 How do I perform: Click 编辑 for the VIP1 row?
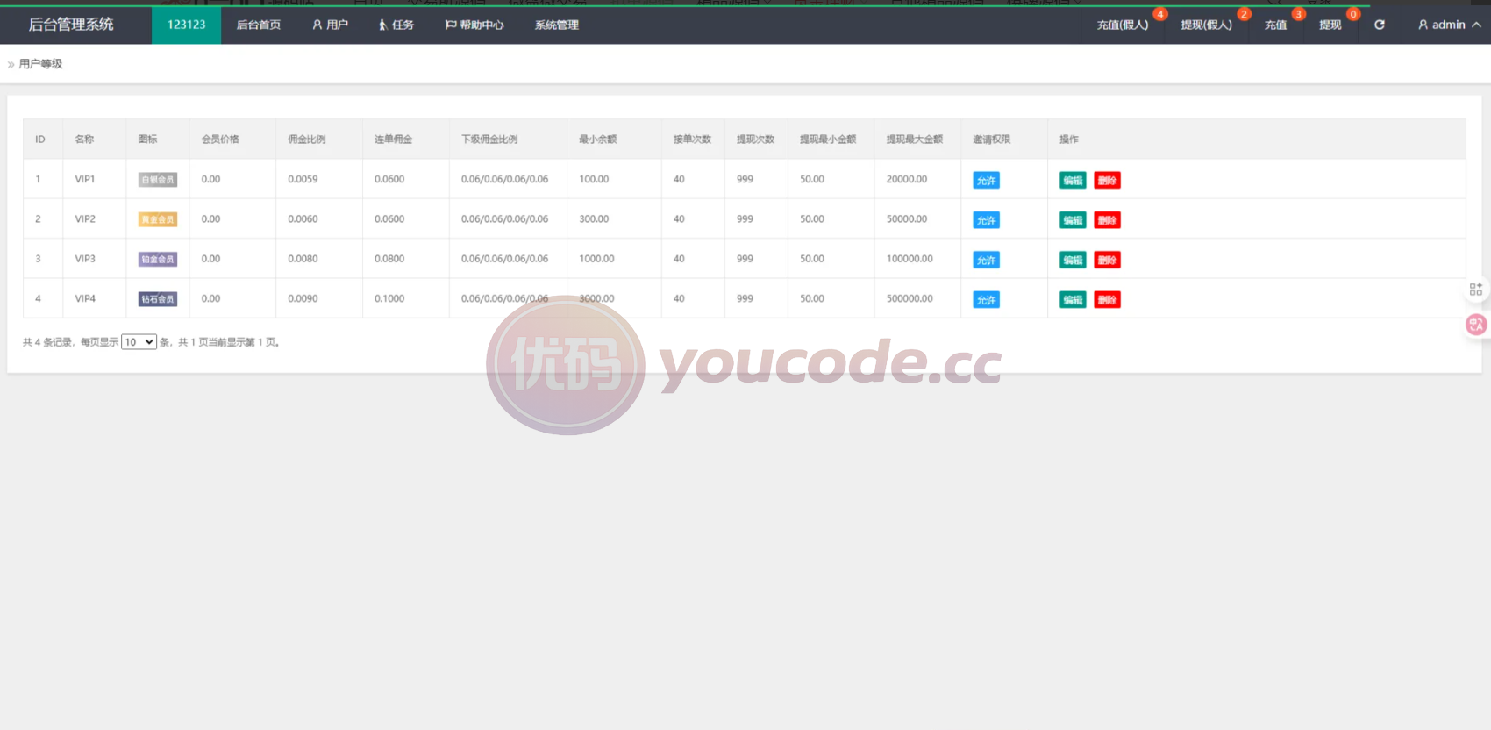(x=1073, y=181)
